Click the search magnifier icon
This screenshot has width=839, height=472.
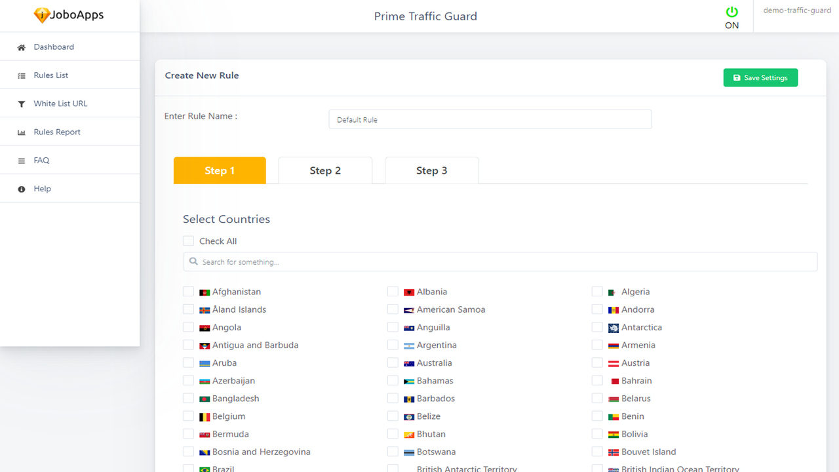(x=193, y=261)
